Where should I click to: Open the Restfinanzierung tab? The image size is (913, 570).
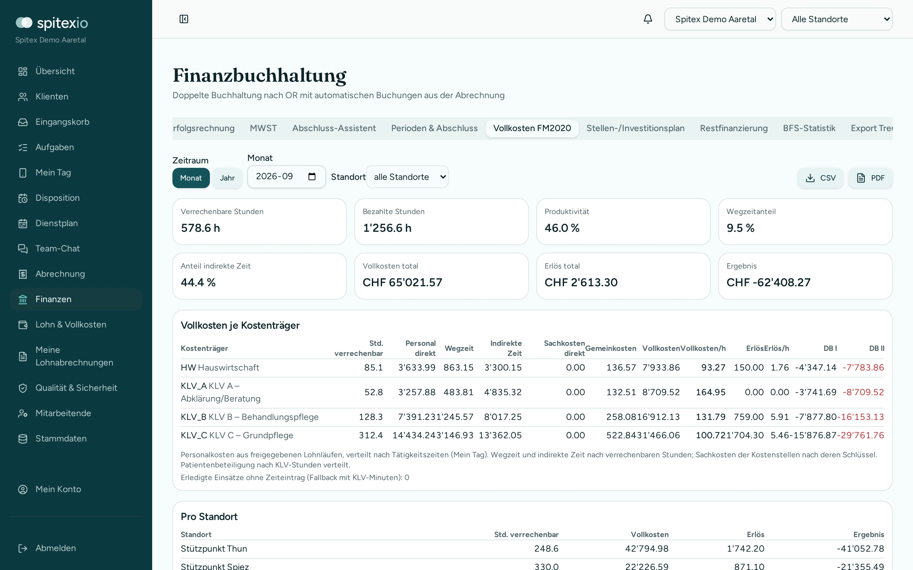734,128
